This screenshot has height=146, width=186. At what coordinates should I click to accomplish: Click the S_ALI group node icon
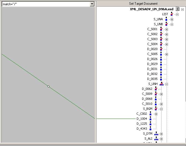coord(156,139)
